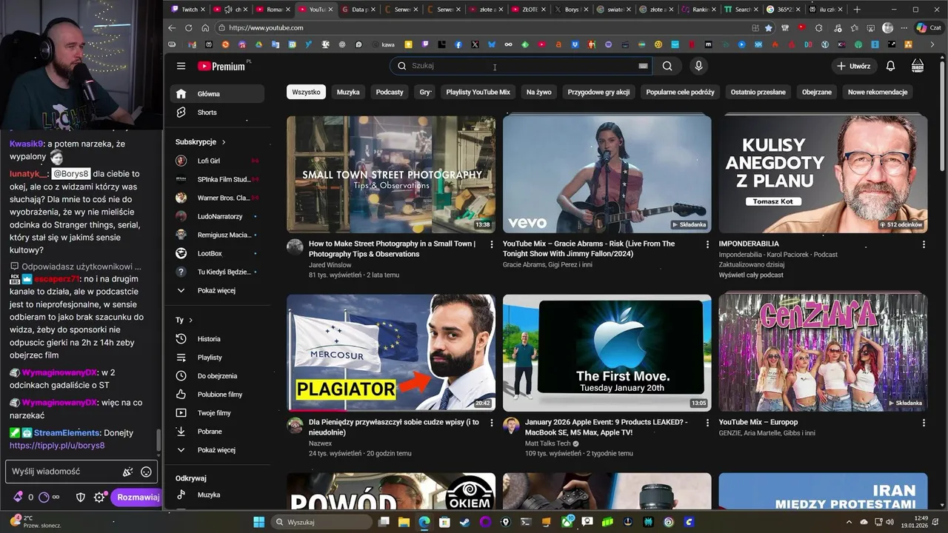Open Mercosur PLAGIATOR video thumbnail
Viewport: 948px width, 533px height.
click(x=391, y=353)
